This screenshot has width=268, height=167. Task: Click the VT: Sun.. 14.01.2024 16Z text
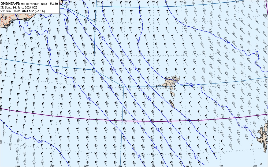point(17,11)
